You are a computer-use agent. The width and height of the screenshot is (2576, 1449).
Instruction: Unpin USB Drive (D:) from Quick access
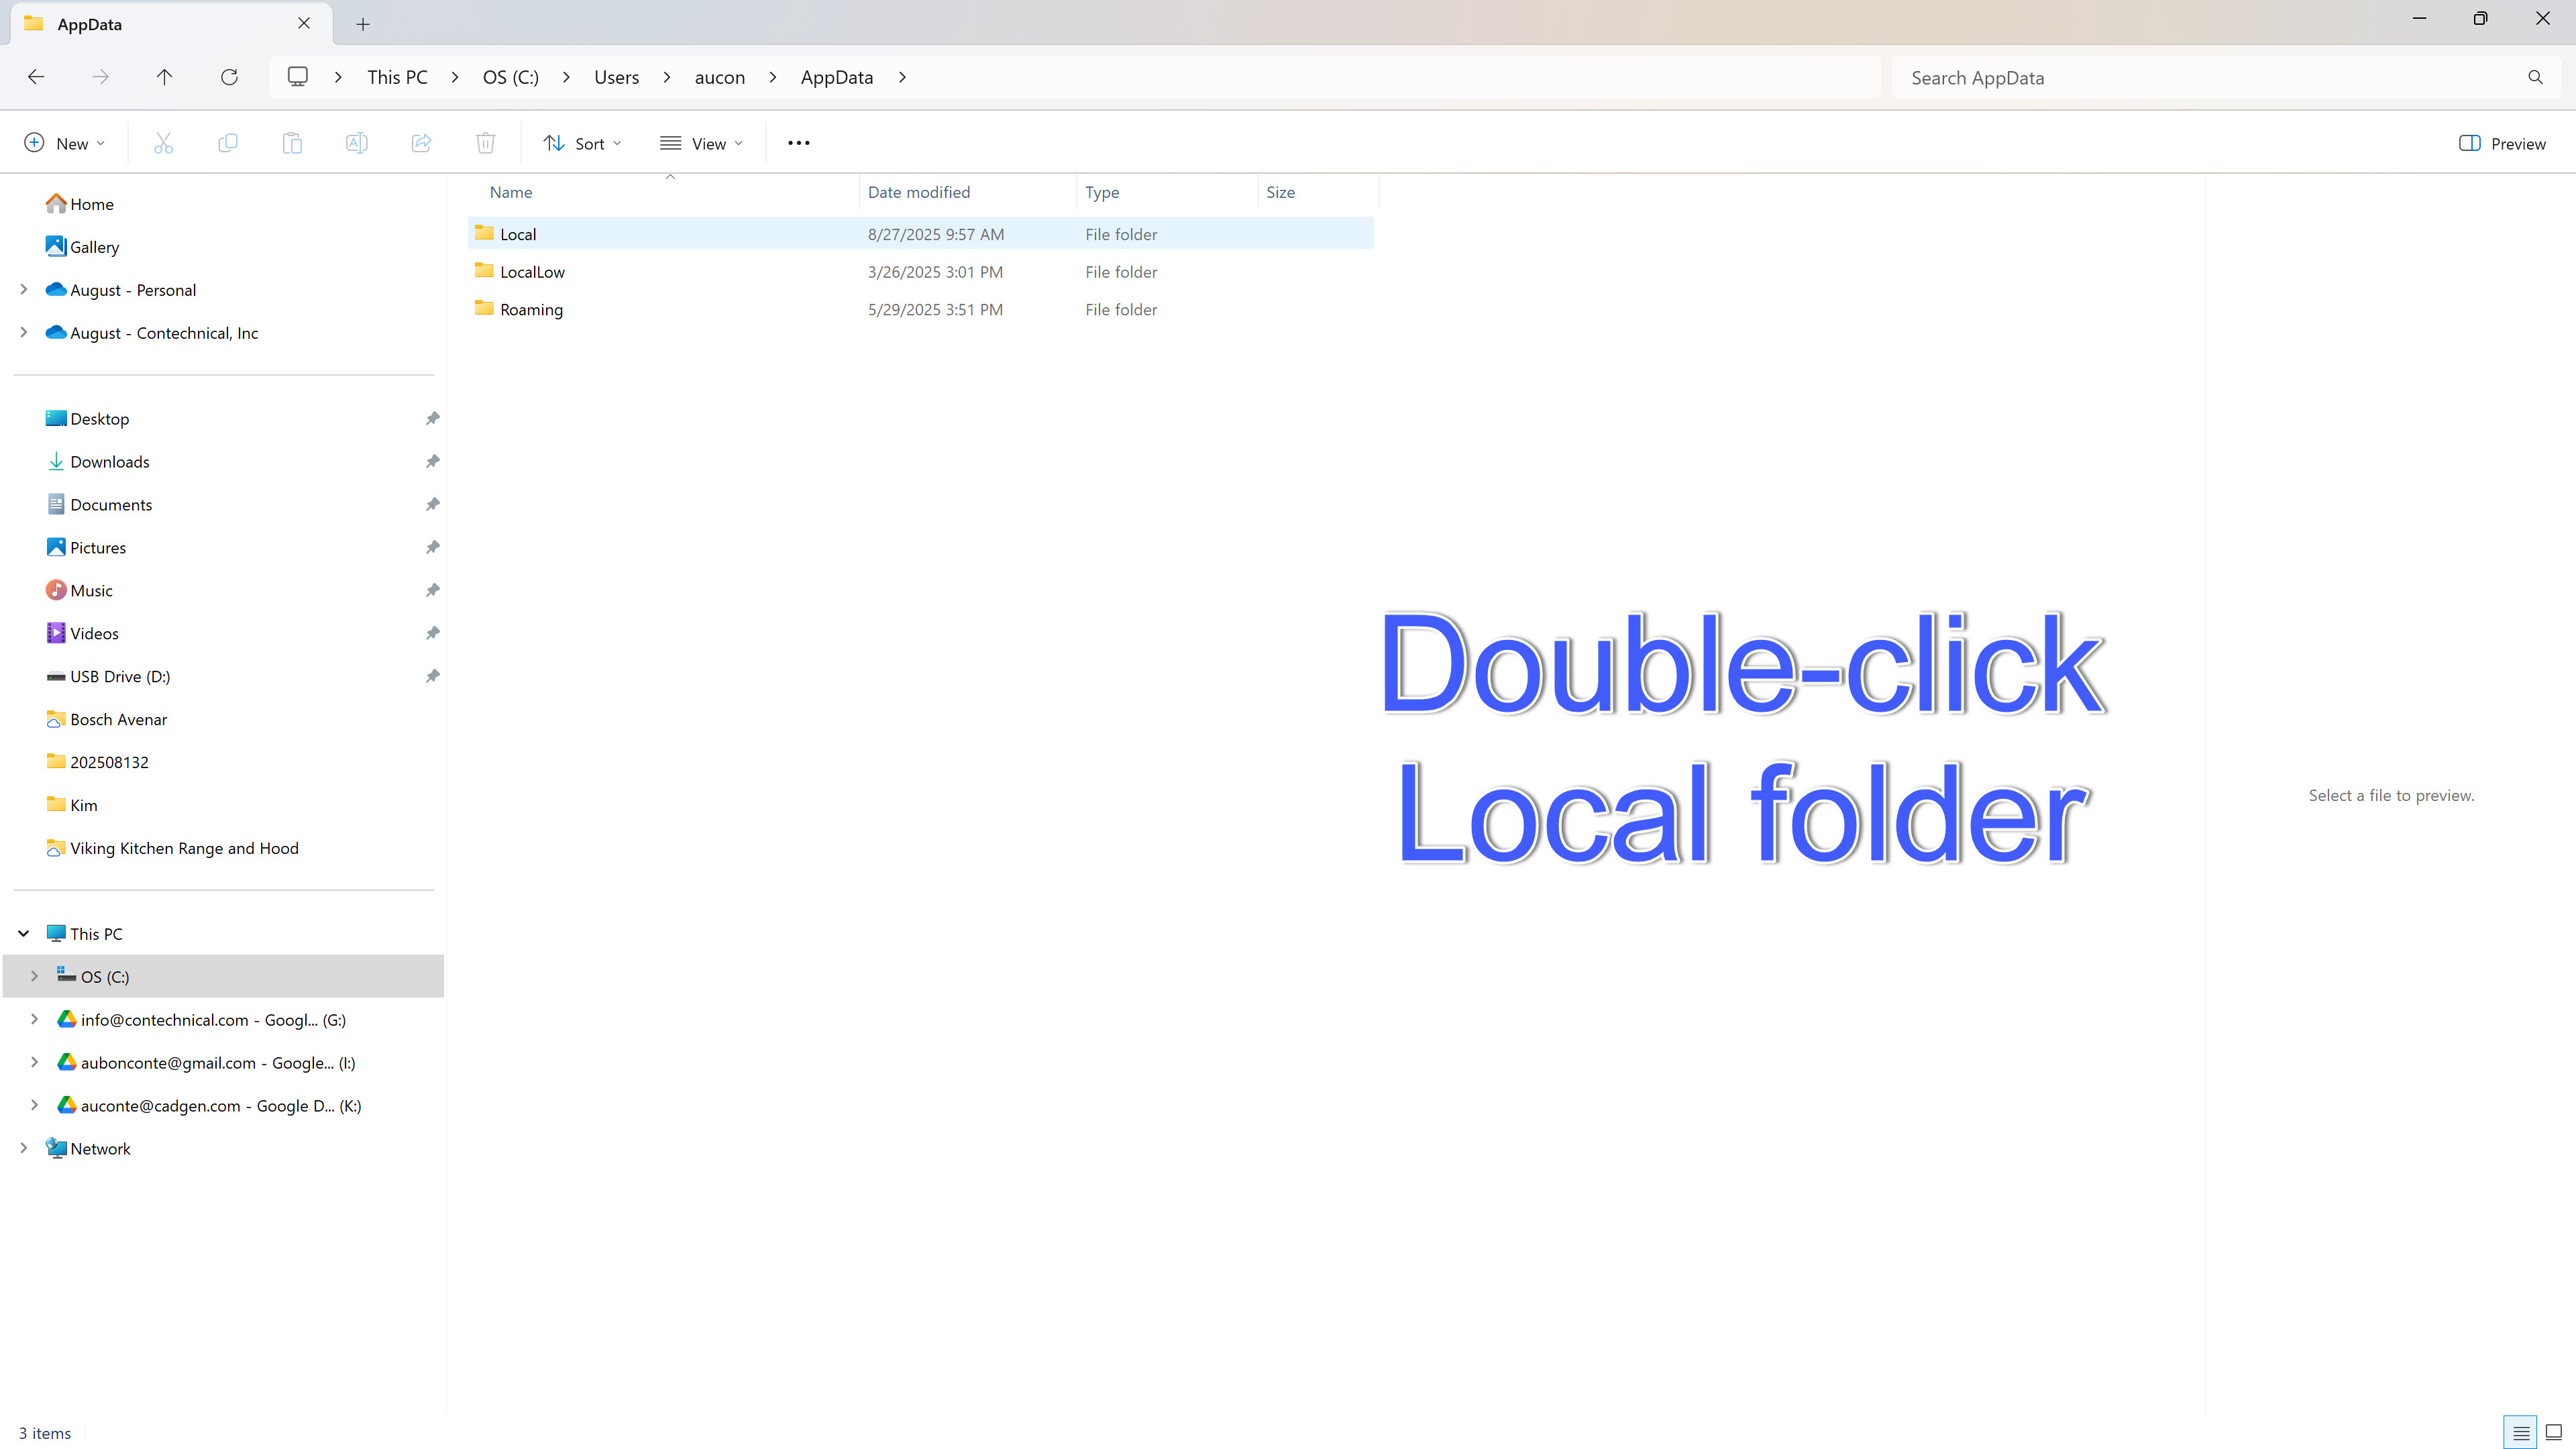tap(432, 676)
